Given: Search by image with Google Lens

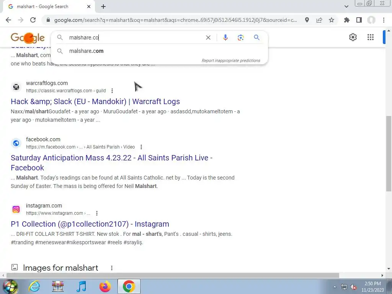Looking at the screenshot, I should coord(240,38).
